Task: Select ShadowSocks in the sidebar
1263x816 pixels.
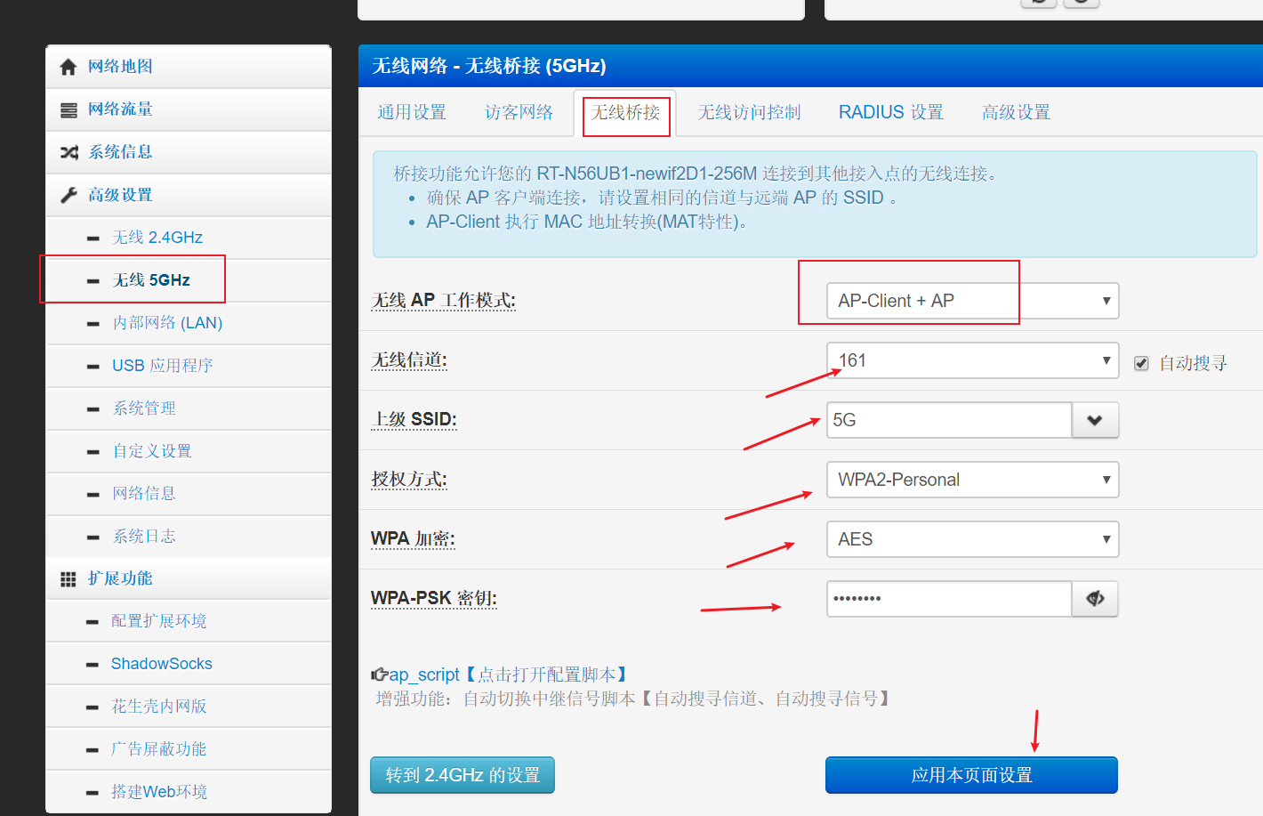Action: pos(161,664)
